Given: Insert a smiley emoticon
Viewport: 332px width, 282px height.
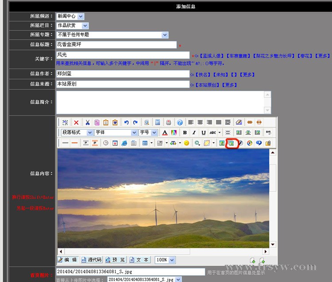Looking at the screenshot, I should tap(186, 143).
